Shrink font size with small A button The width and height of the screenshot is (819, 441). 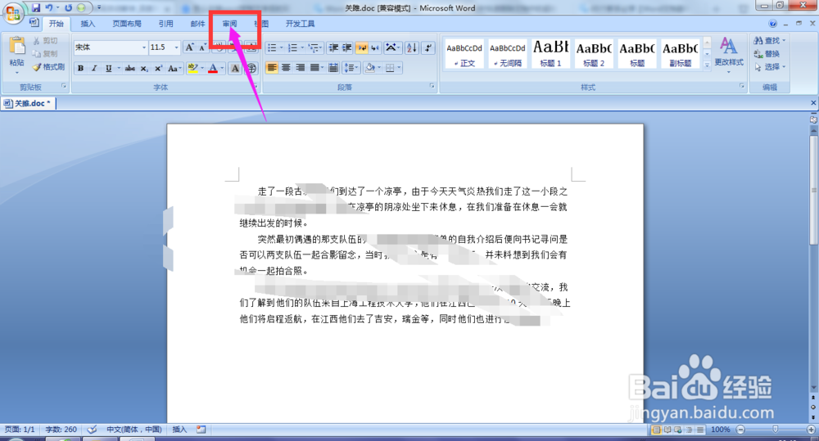point(202,47)
